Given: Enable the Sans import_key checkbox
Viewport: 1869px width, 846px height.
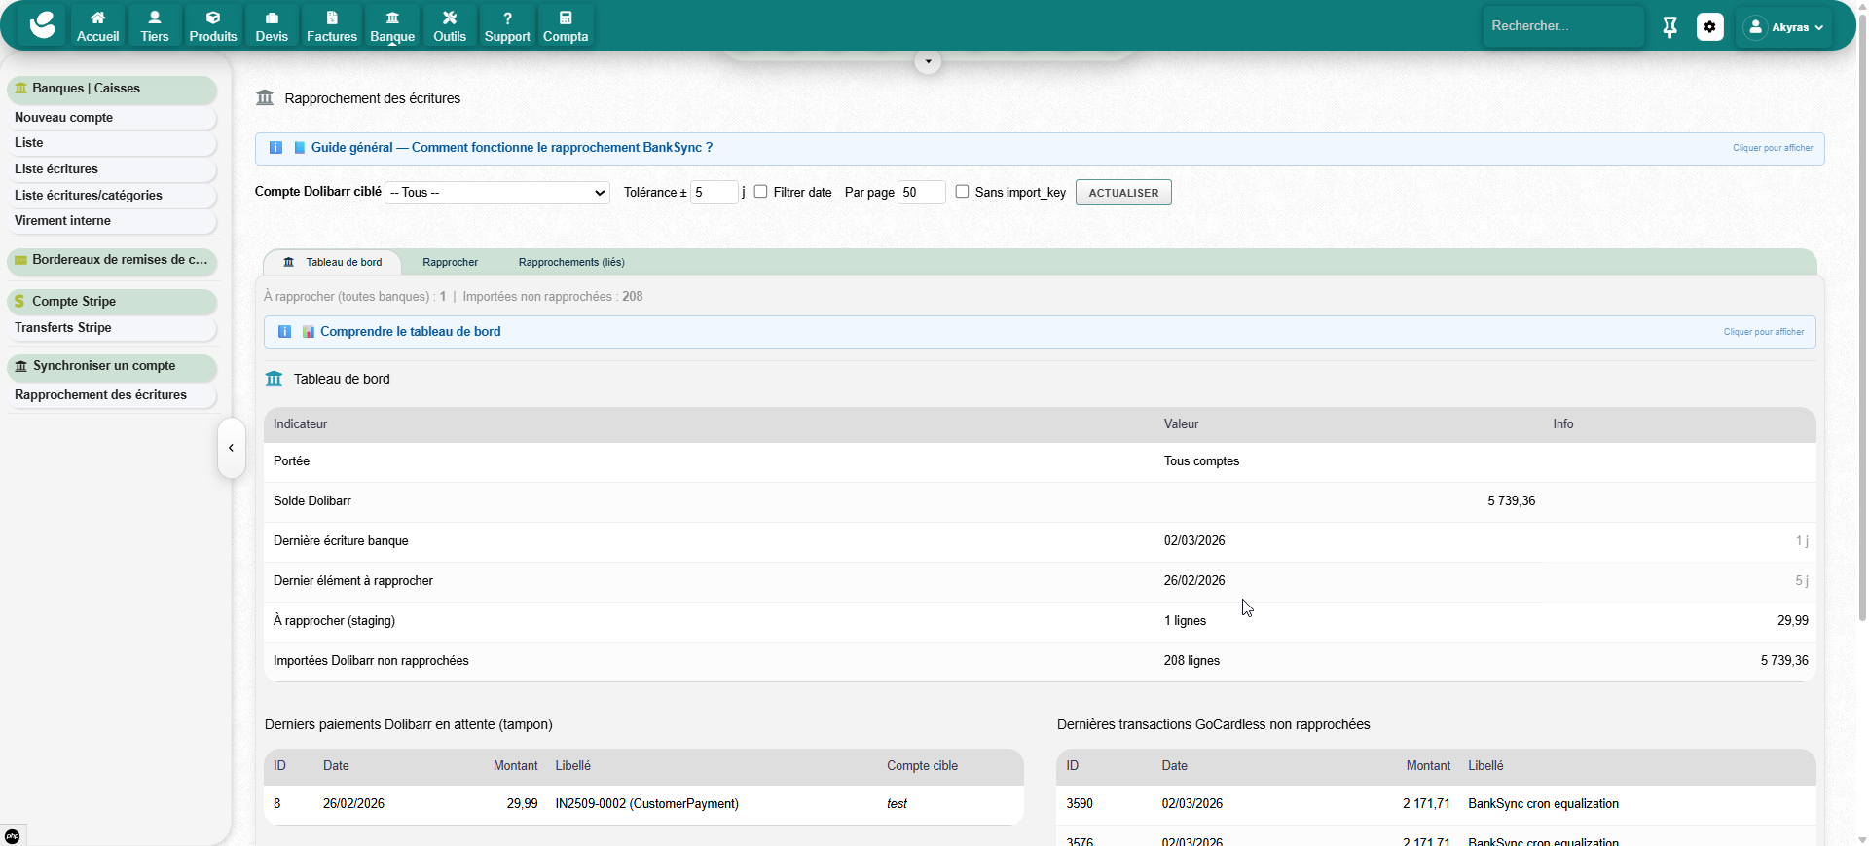Looking at the screenshot, I should 962,192.
